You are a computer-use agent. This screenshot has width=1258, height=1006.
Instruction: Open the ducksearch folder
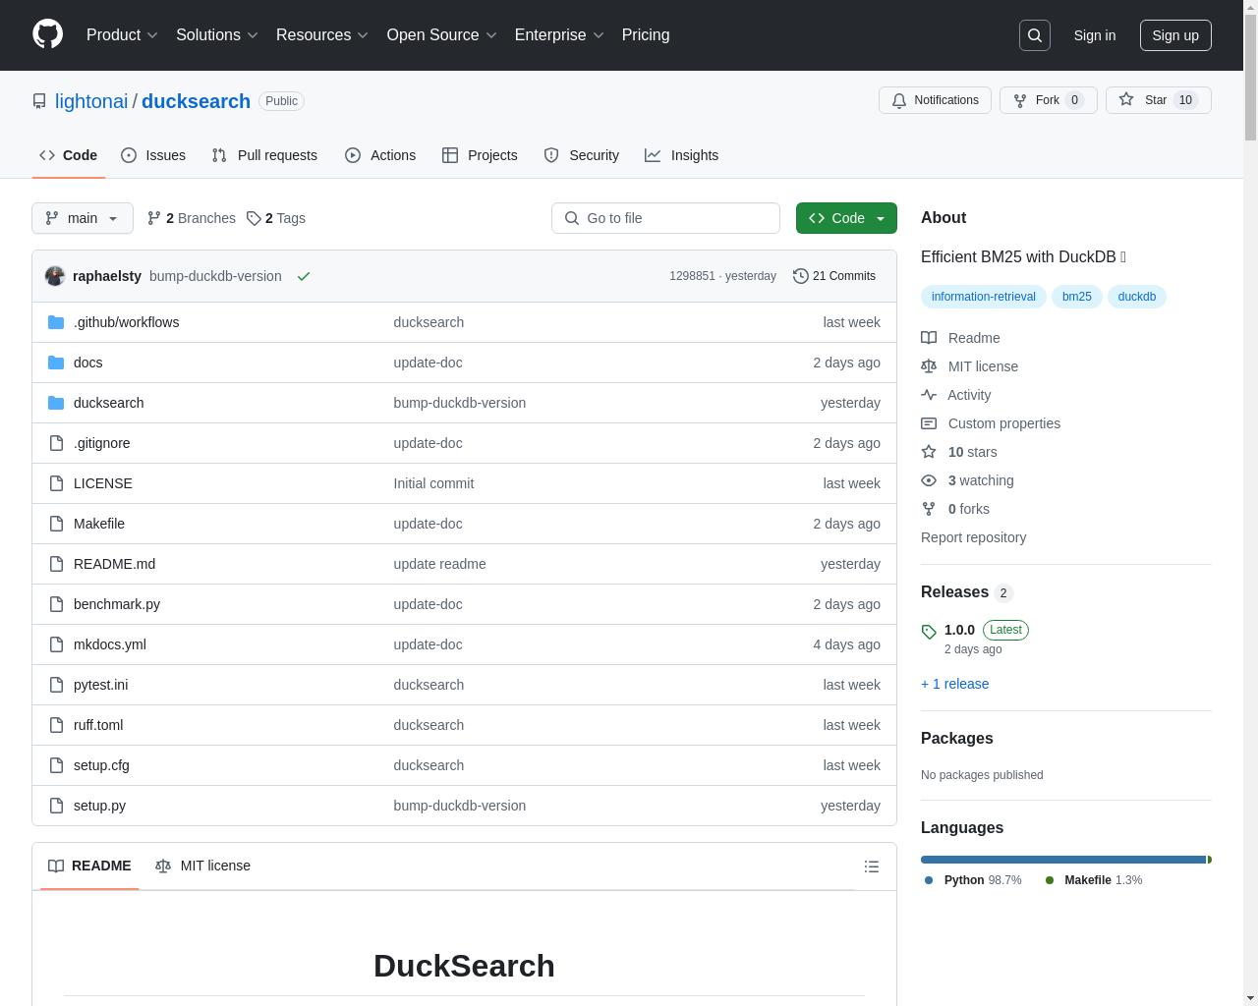(x=108, y=403)
